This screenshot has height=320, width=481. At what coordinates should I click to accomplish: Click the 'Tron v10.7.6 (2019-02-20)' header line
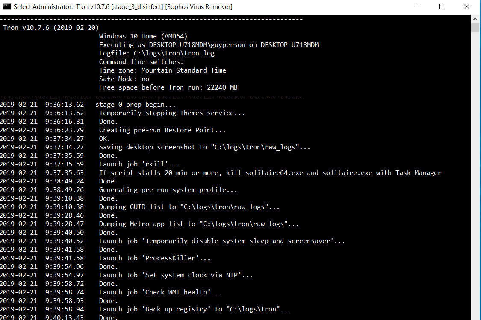[51, 28]
